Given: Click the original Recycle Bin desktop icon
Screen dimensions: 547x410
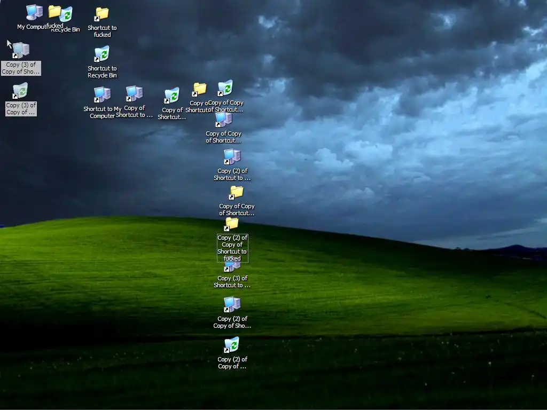Looking at the screenshot, I should click(67, 14).
